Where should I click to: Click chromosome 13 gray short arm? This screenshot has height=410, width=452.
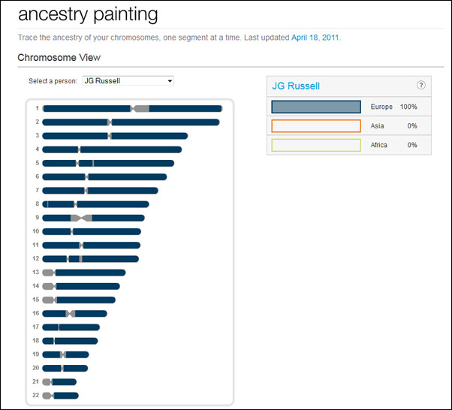pos(48,273)
